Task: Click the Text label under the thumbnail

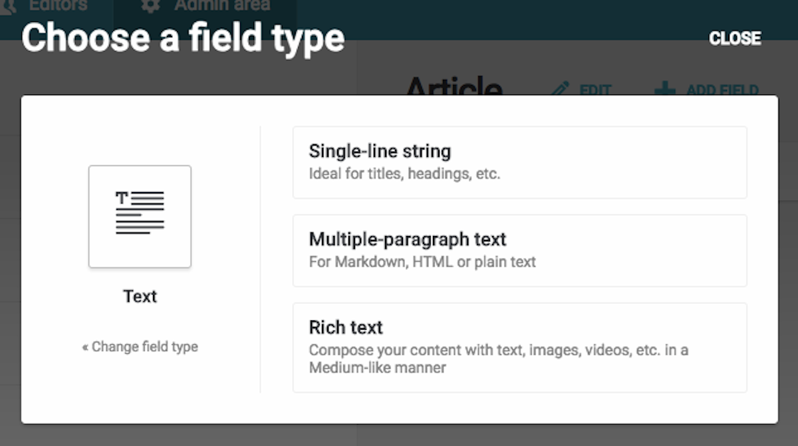Action: pos(140,296)
